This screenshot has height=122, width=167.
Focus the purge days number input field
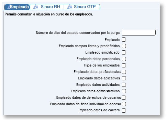pos(139,33)
